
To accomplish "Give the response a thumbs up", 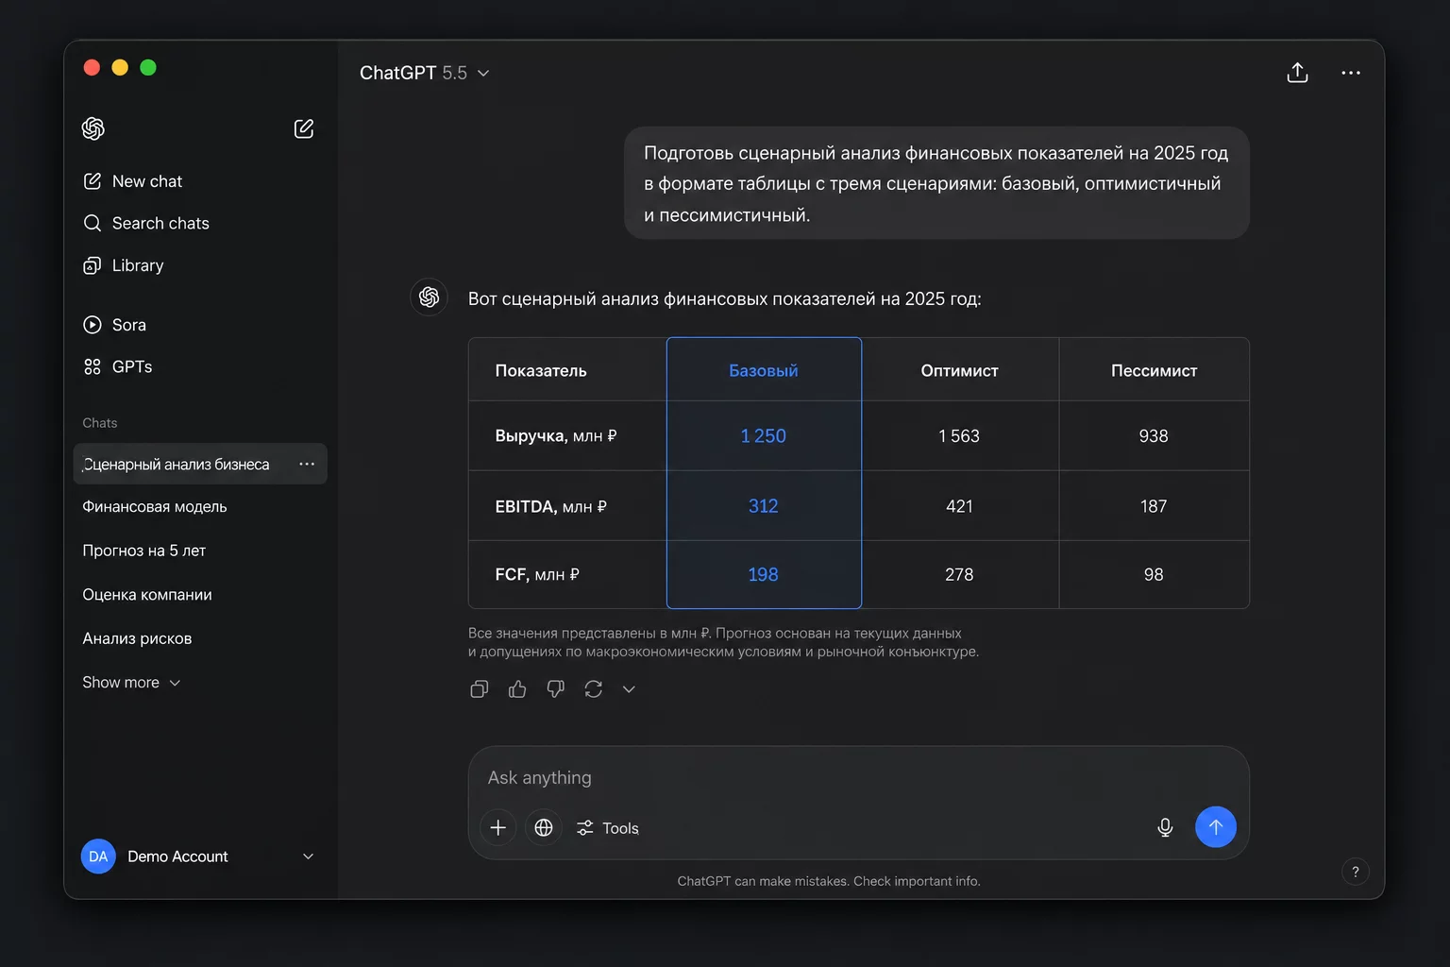I will (517, 689).
